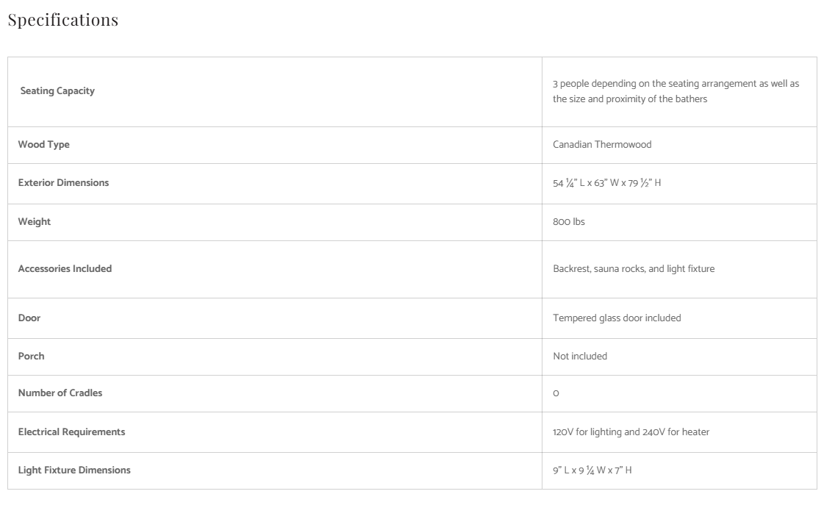Click the Wood Type label
The height and width of the screenshot is (505, 824).
pos(44,145)
